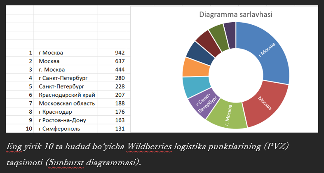Click the value cell 188
This screenshot has width=324, height=173.
[x=112, y=103]
